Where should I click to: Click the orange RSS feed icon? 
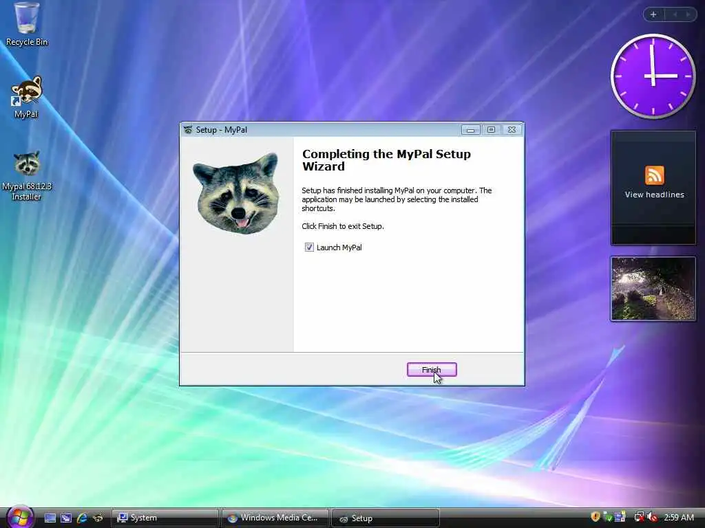coord(654,175)
